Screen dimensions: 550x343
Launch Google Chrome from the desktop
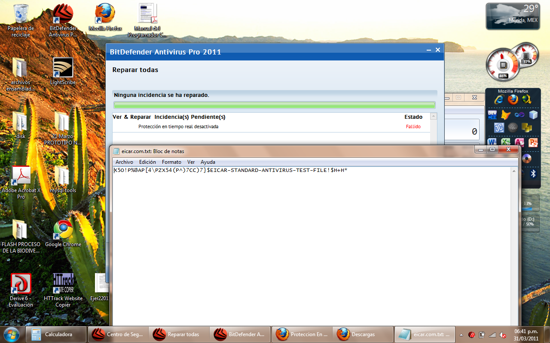(x=63, y=233)
